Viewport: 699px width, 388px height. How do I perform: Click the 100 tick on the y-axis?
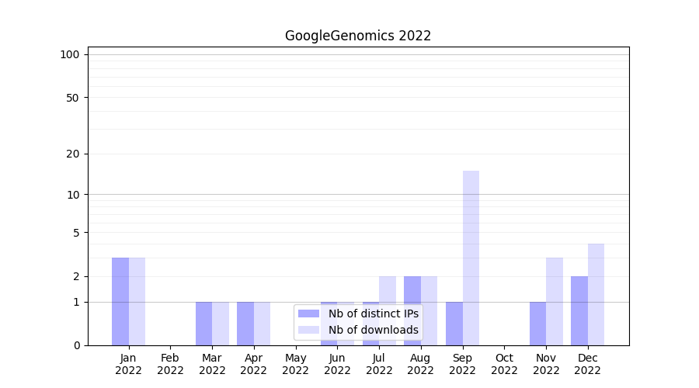click(x=70, y=54)
